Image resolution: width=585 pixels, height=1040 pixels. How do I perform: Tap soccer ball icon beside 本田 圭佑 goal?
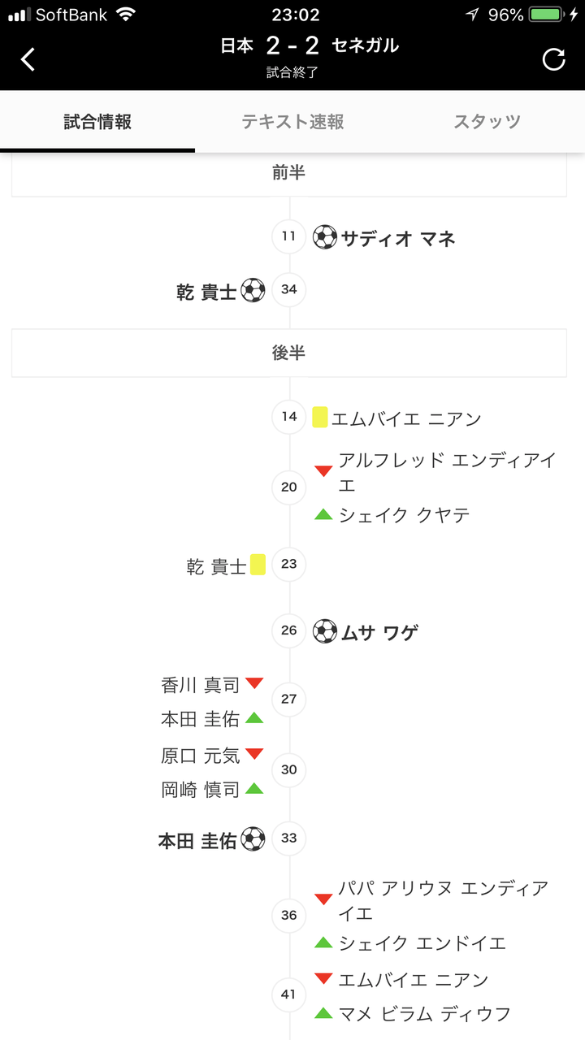point(253,838)
